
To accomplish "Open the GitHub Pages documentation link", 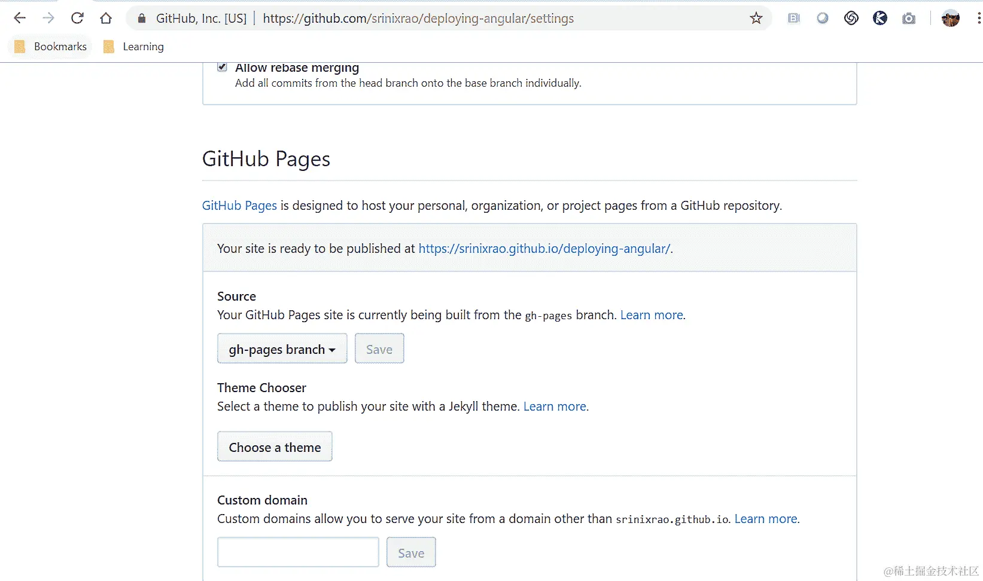I will point(239,206).
